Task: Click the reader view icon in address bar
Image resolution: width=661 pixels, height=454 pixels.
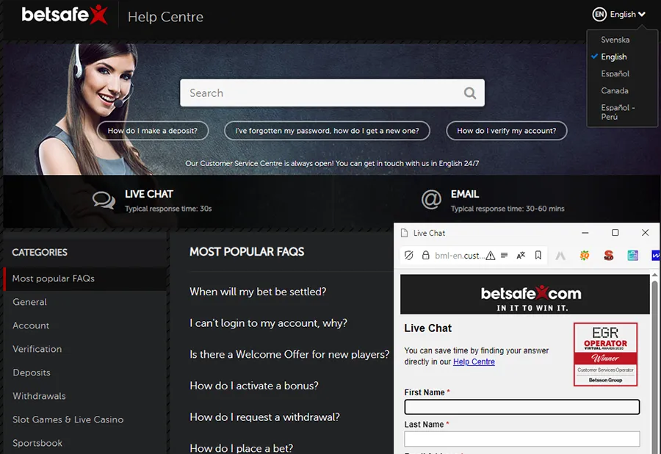Action: point(504,255)
